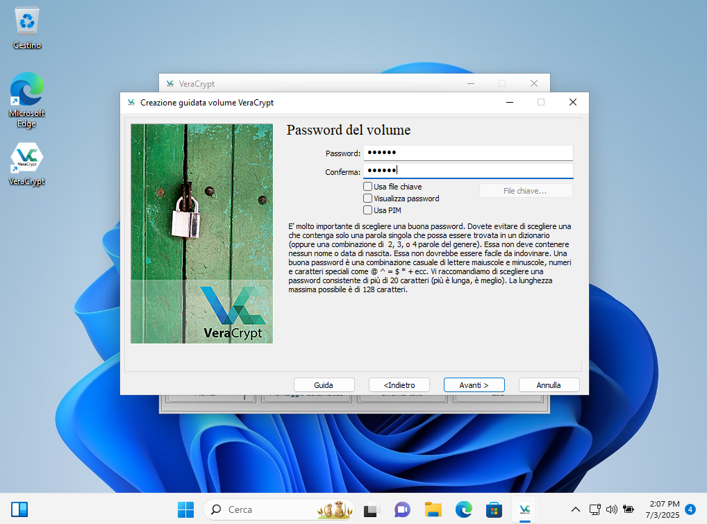Image resolution: width=707 pixels, height=524 pixels.
Task: Focus the Conferma input field
Action: coord(468,171)
